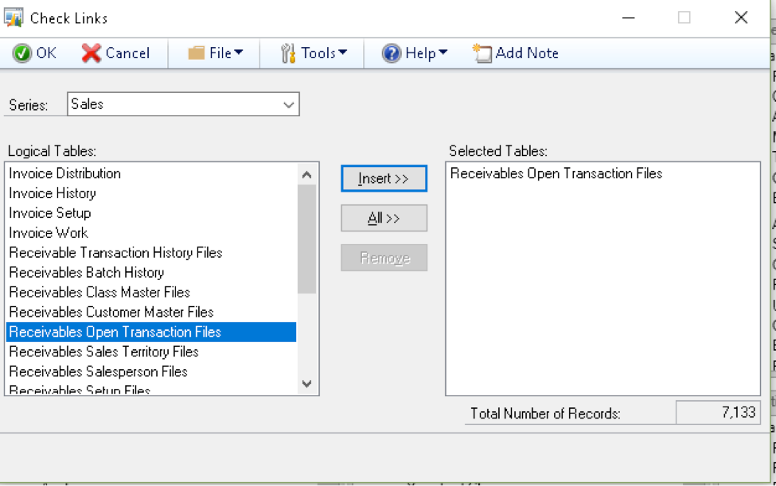Click the yellow File folder icon
Screen dimensions: 776x486
point(197,52)
